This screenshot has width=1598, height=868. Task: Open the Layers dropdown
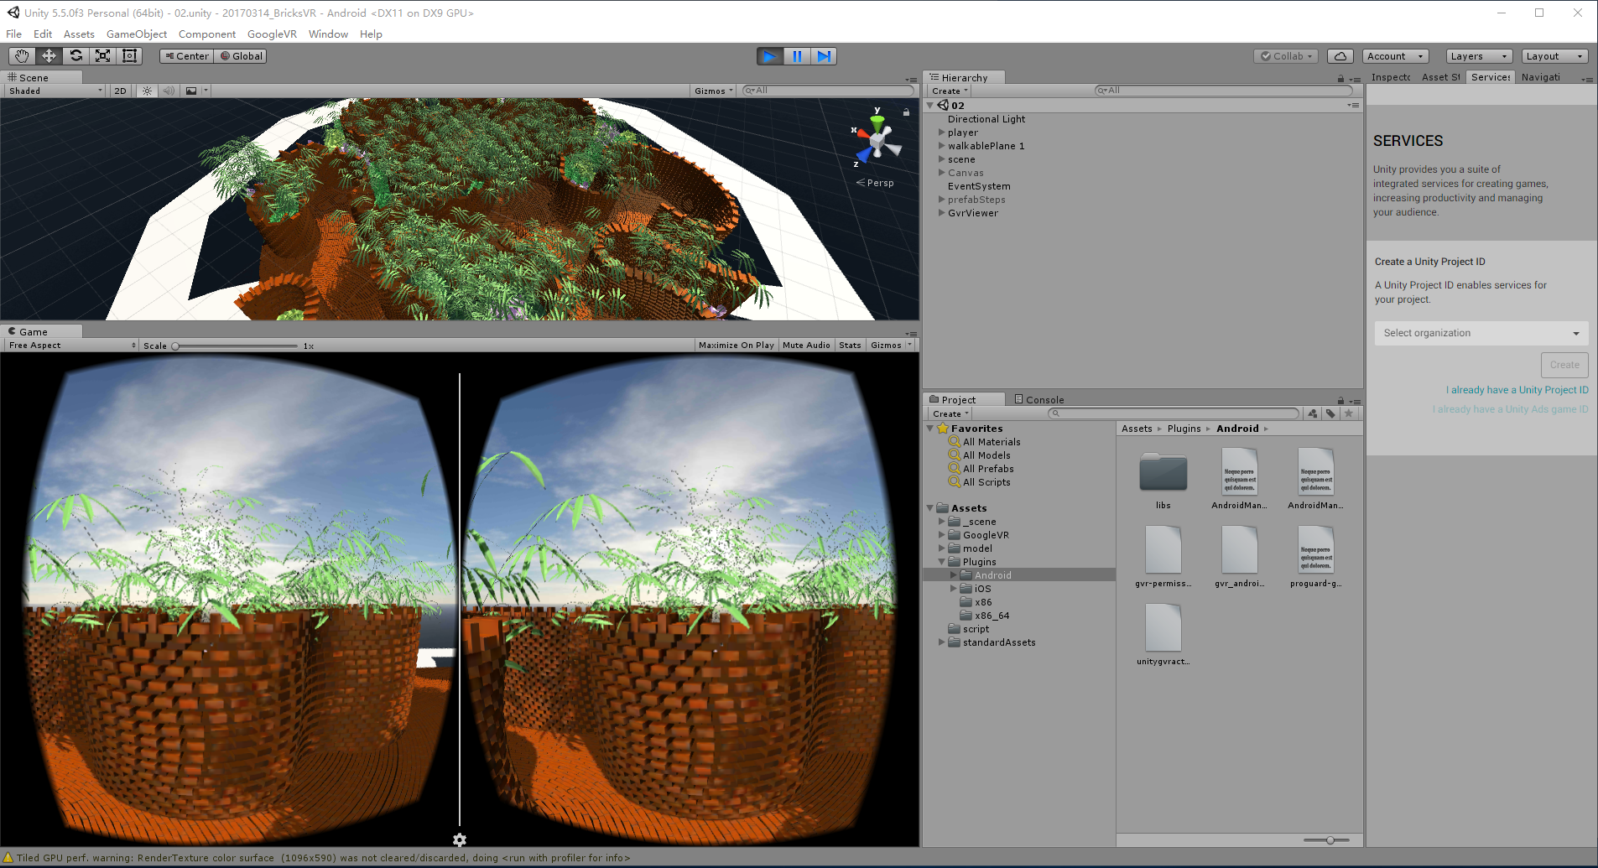[x=1479, y=56]
